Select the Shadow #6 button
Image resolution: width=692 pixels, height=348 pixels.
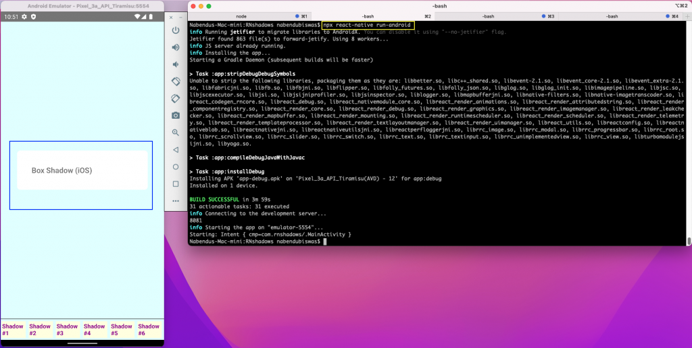coord(149,330)
